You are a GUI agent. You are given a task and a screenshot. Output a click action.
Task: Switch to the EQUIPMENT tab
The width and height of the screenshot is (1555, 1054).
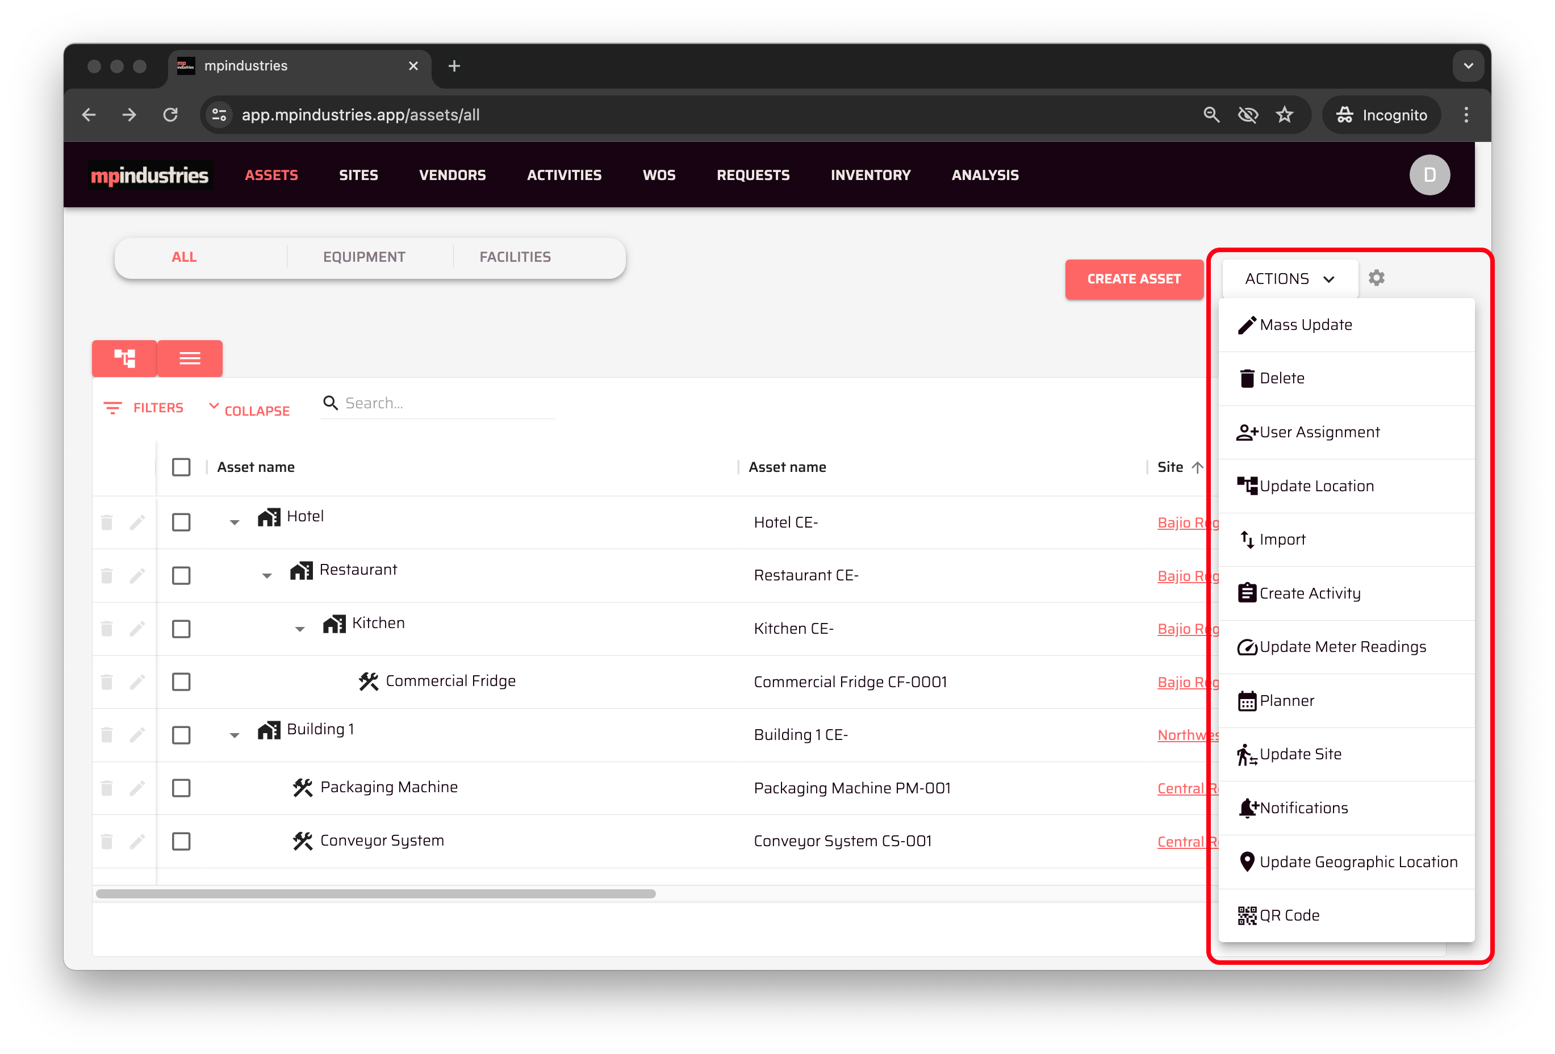point(364,257)
